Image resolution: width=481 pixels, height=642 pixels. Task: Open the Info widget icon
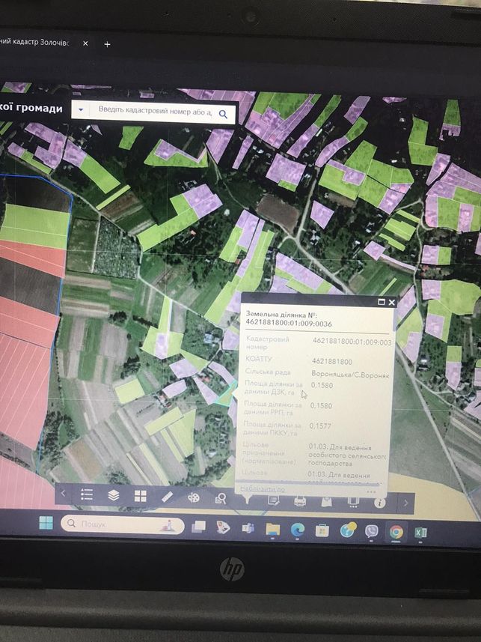(x=379, y=503)
